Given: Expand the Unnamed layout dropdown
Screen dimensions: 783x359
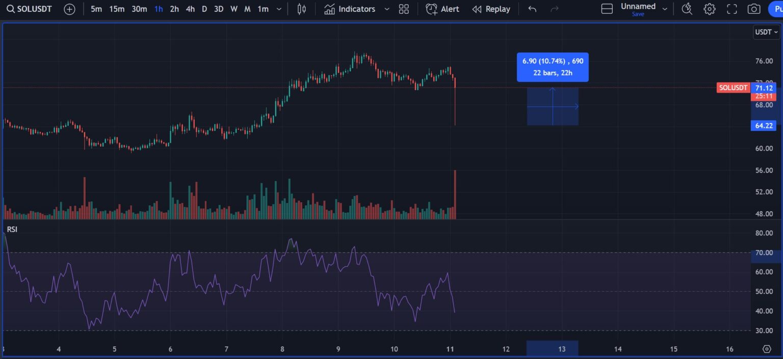Looking at the screenshot, I should click(665, 9).
